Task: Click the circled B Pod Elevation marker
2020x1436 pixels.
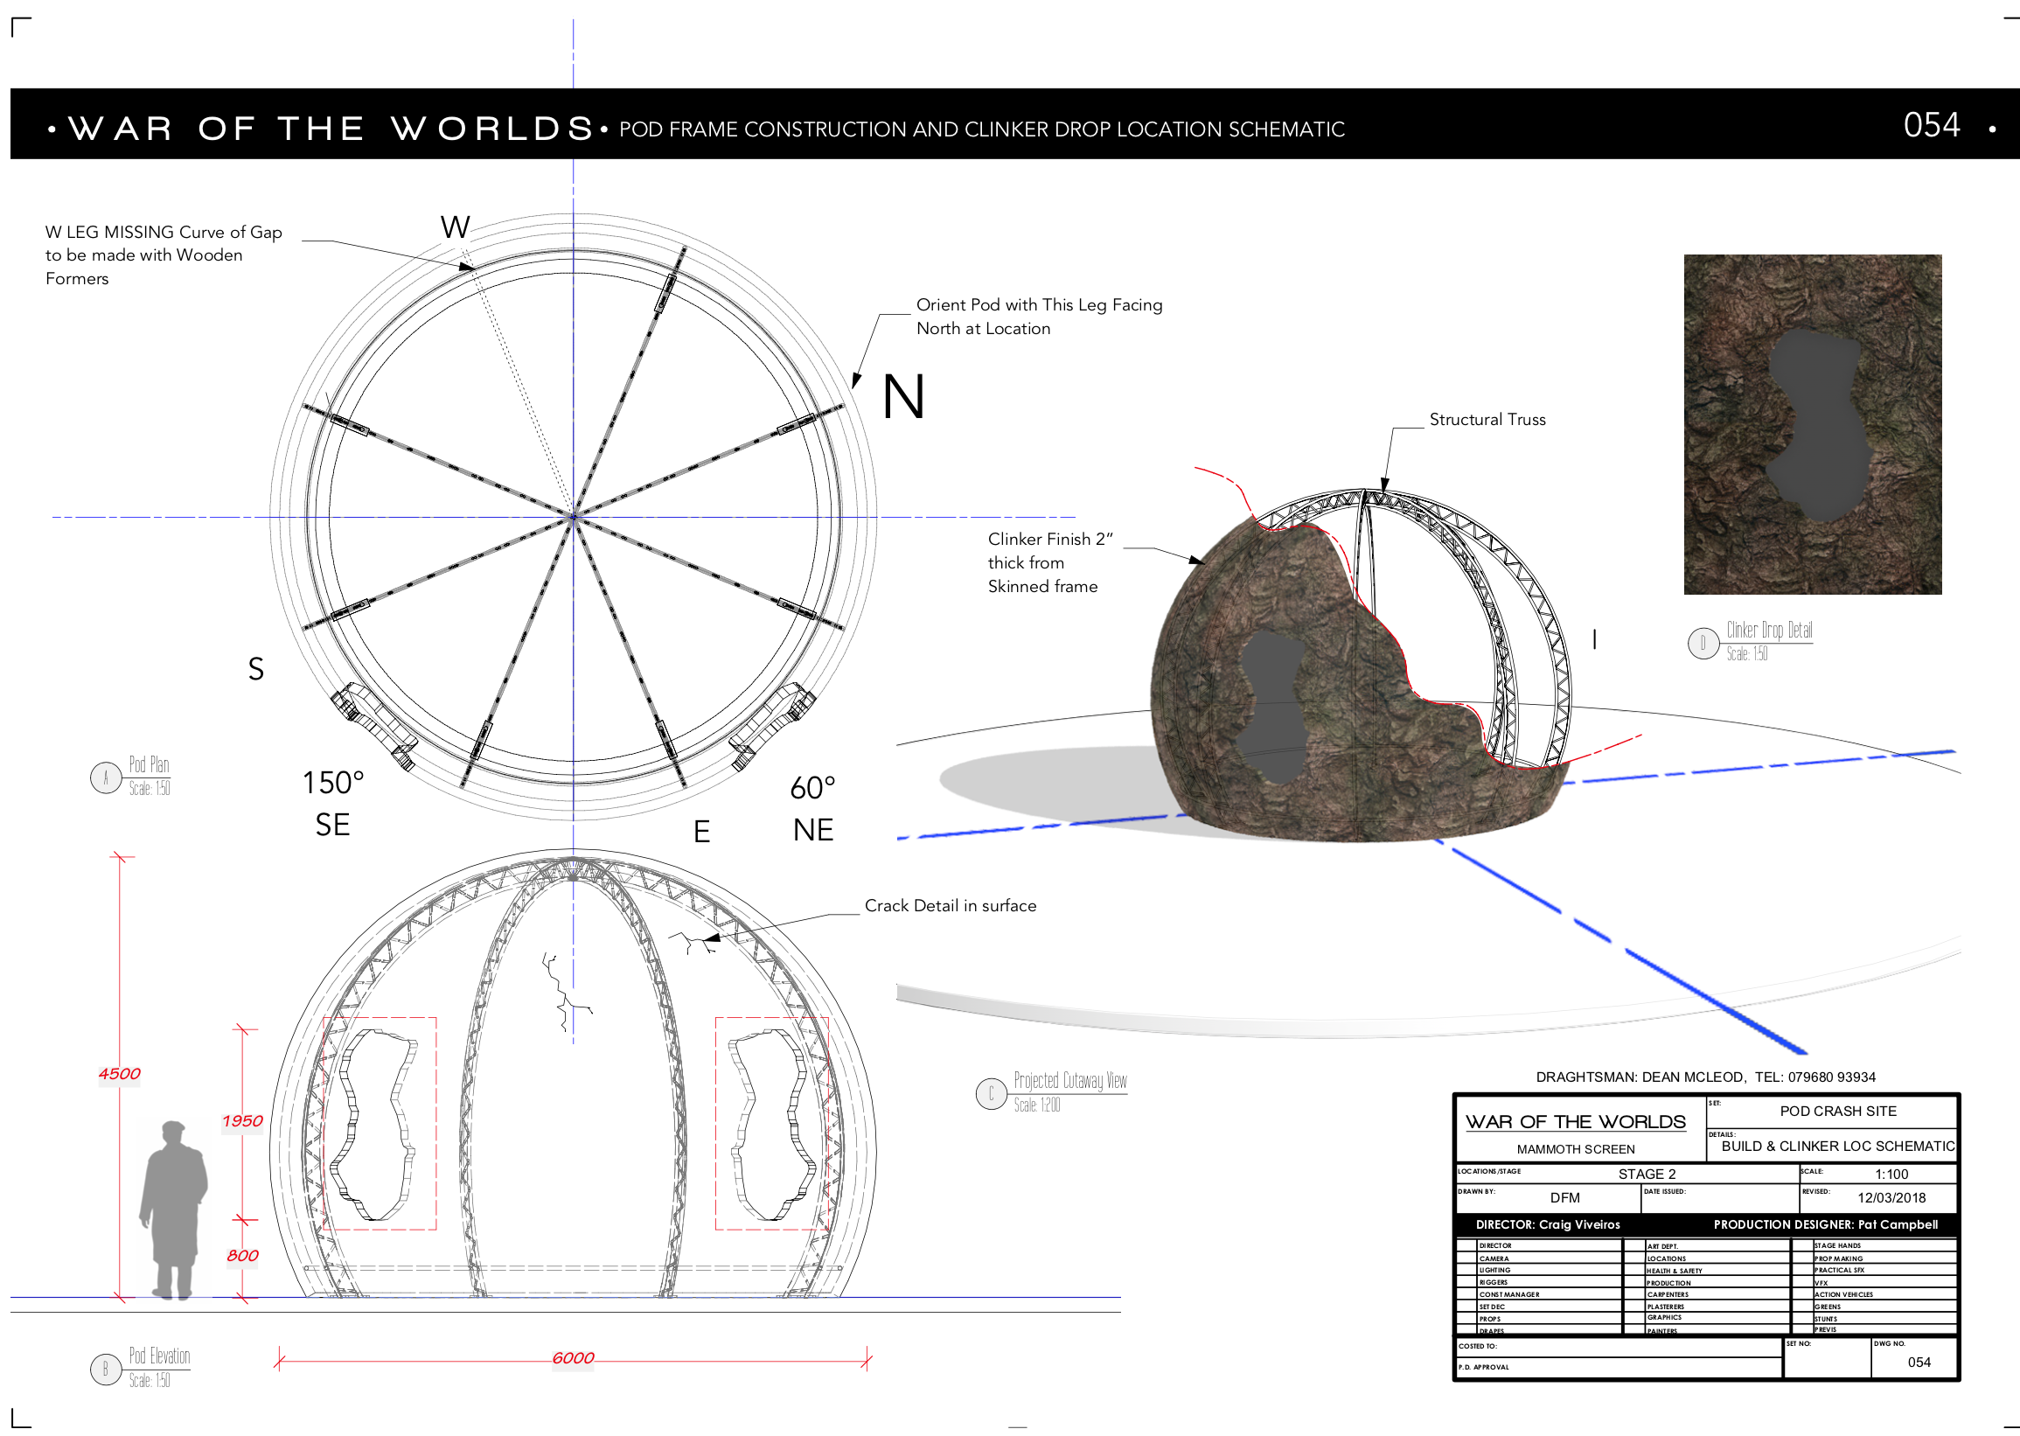Action: tap(106, 1369)
